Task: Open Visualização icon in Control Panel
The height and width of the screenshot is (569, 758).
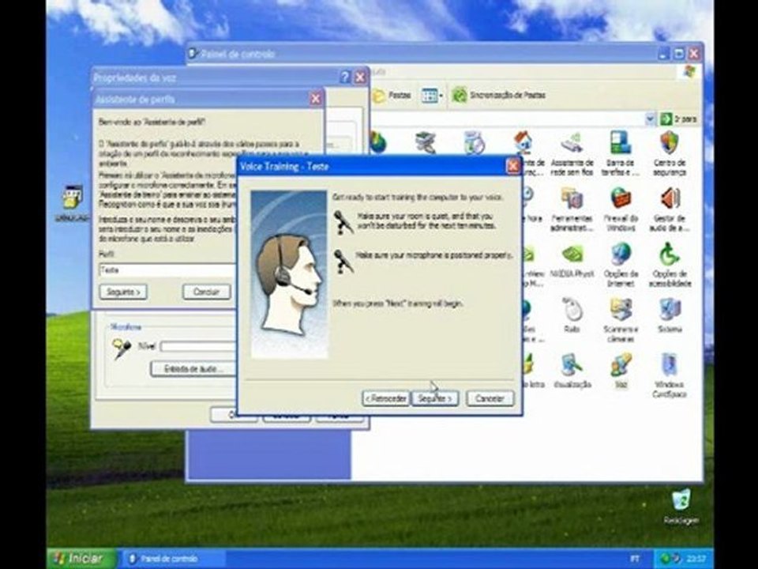Action: pyautogui.click(x=572, y=370)
